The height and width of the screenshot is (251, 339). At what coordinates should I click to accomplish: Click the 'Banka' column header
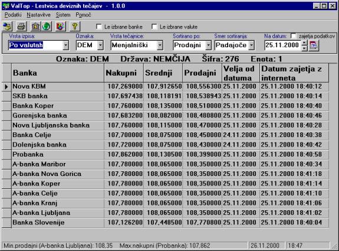(58, 73)
